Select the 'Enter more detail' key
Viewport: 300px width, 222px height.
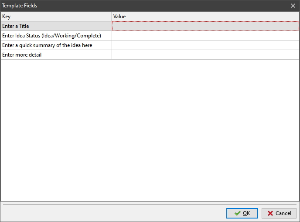tap(56, 55)
